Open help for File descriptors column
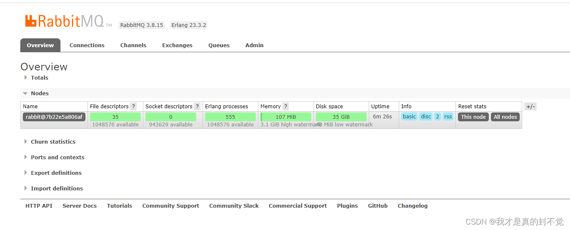The width and height of the screenshot is (570, 230). (x=134, y=107)
